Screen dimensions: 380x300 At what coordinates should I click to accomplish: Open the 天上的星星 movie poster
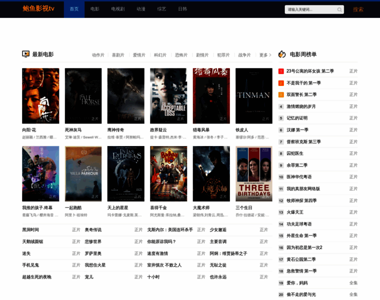[126, 173]
